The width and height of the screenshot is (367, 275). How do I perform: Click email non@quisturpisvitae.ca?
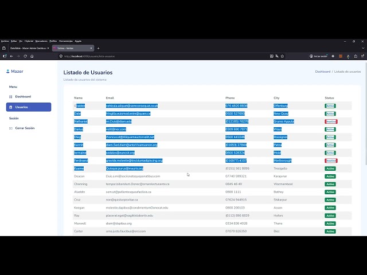point(122,200)
